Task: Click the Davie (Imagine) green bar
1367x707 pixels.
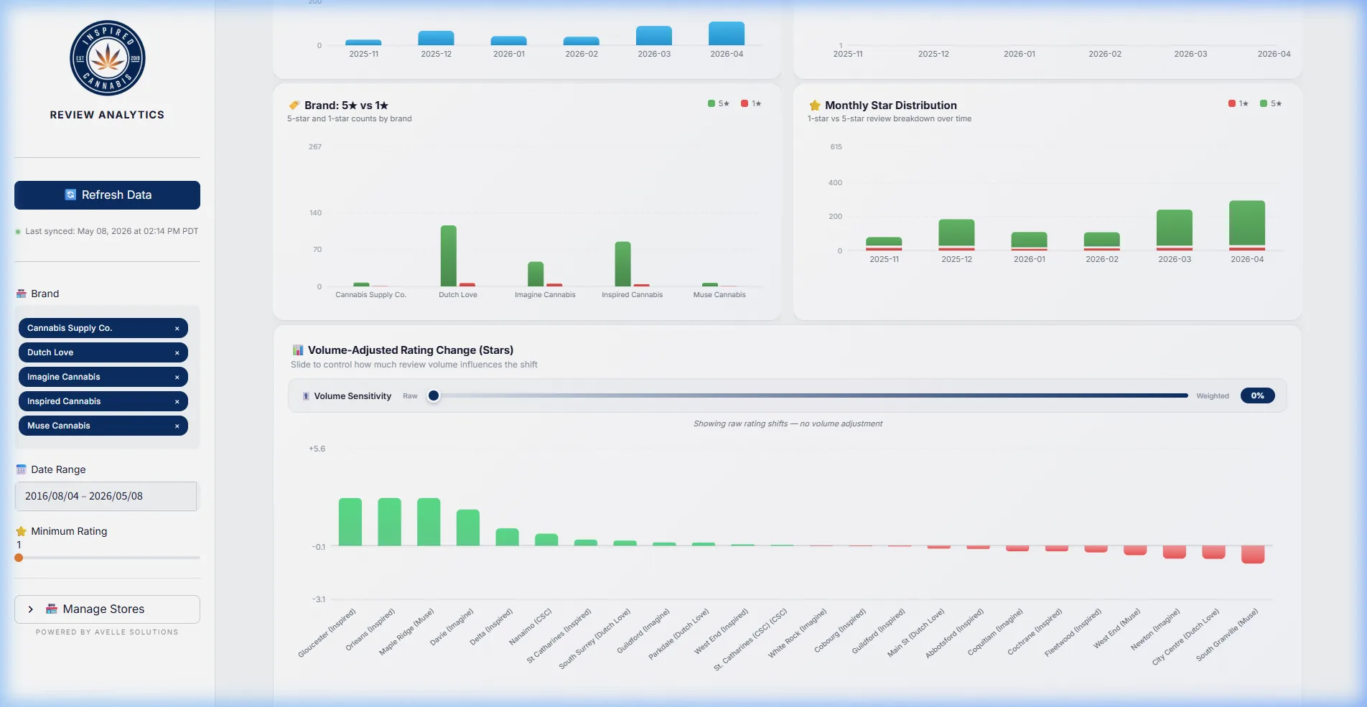Action: 468,528
